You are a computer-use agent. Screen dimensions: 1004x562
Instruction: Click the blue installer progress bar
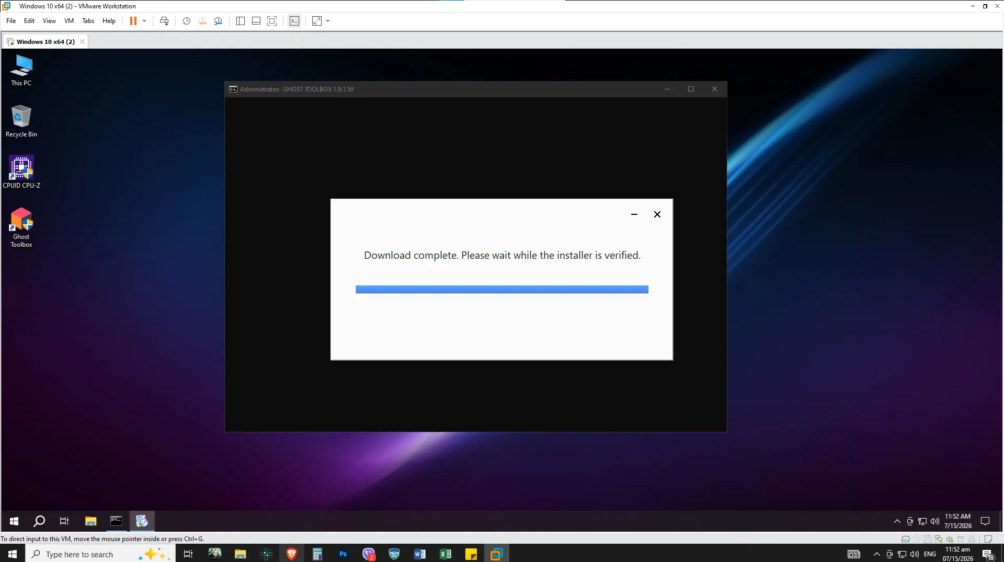[502, 290]
